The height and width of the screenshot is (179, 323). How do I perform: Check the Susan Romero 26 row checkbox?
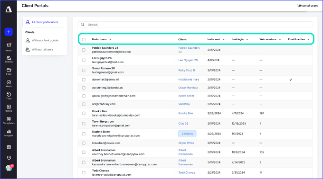[x=84, y=71]
